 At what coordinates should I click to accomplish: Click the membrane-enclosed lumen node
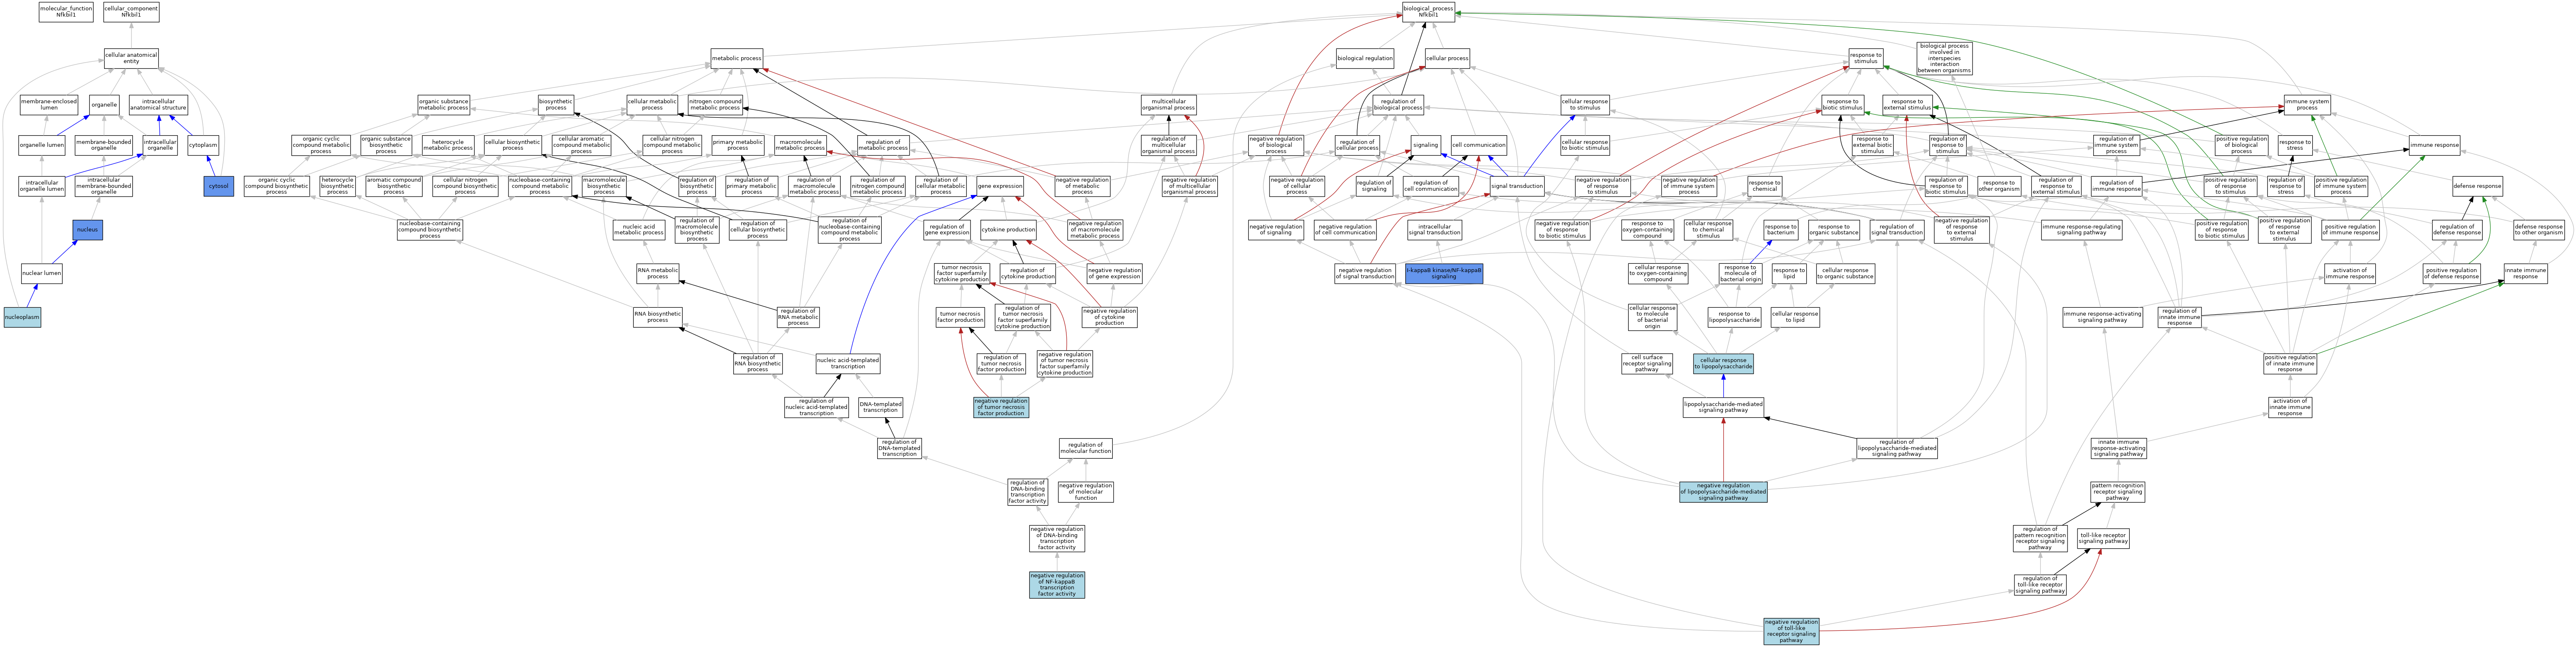click(49, 104)
